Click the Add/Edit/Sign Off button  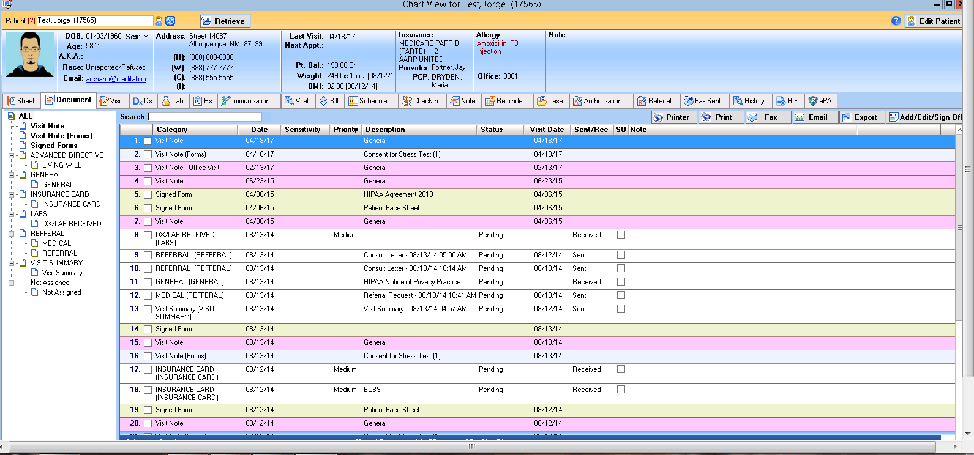coord(924,117)
